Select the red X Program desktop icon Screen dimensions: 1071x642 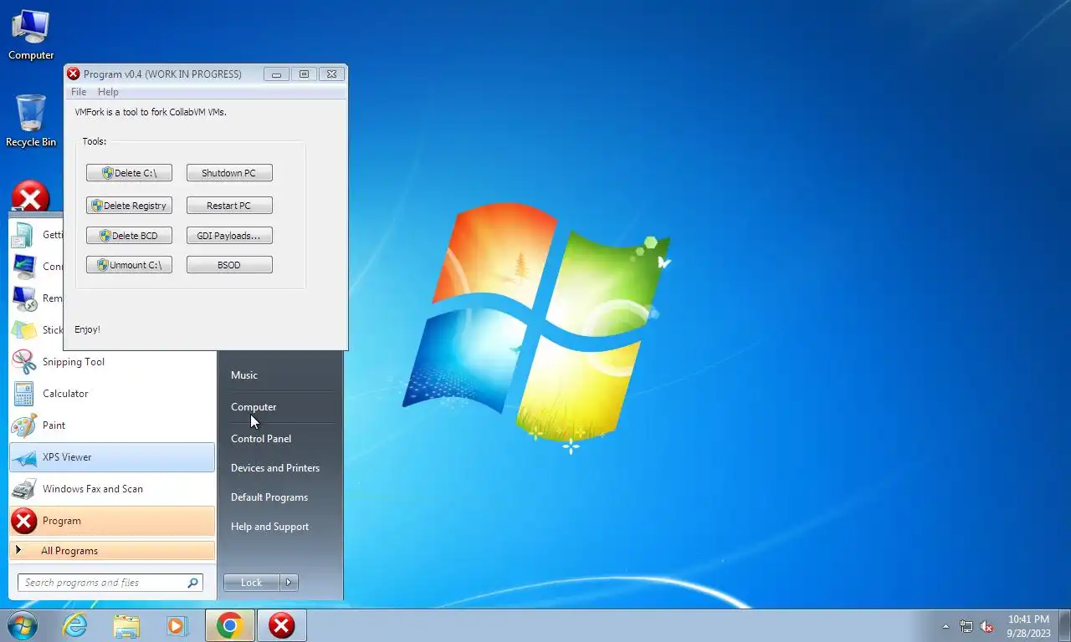[x=31, y=196]
